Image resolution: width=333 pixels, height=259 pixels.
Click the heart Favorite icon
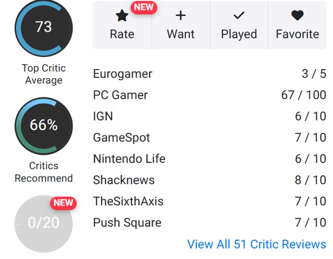297,16
